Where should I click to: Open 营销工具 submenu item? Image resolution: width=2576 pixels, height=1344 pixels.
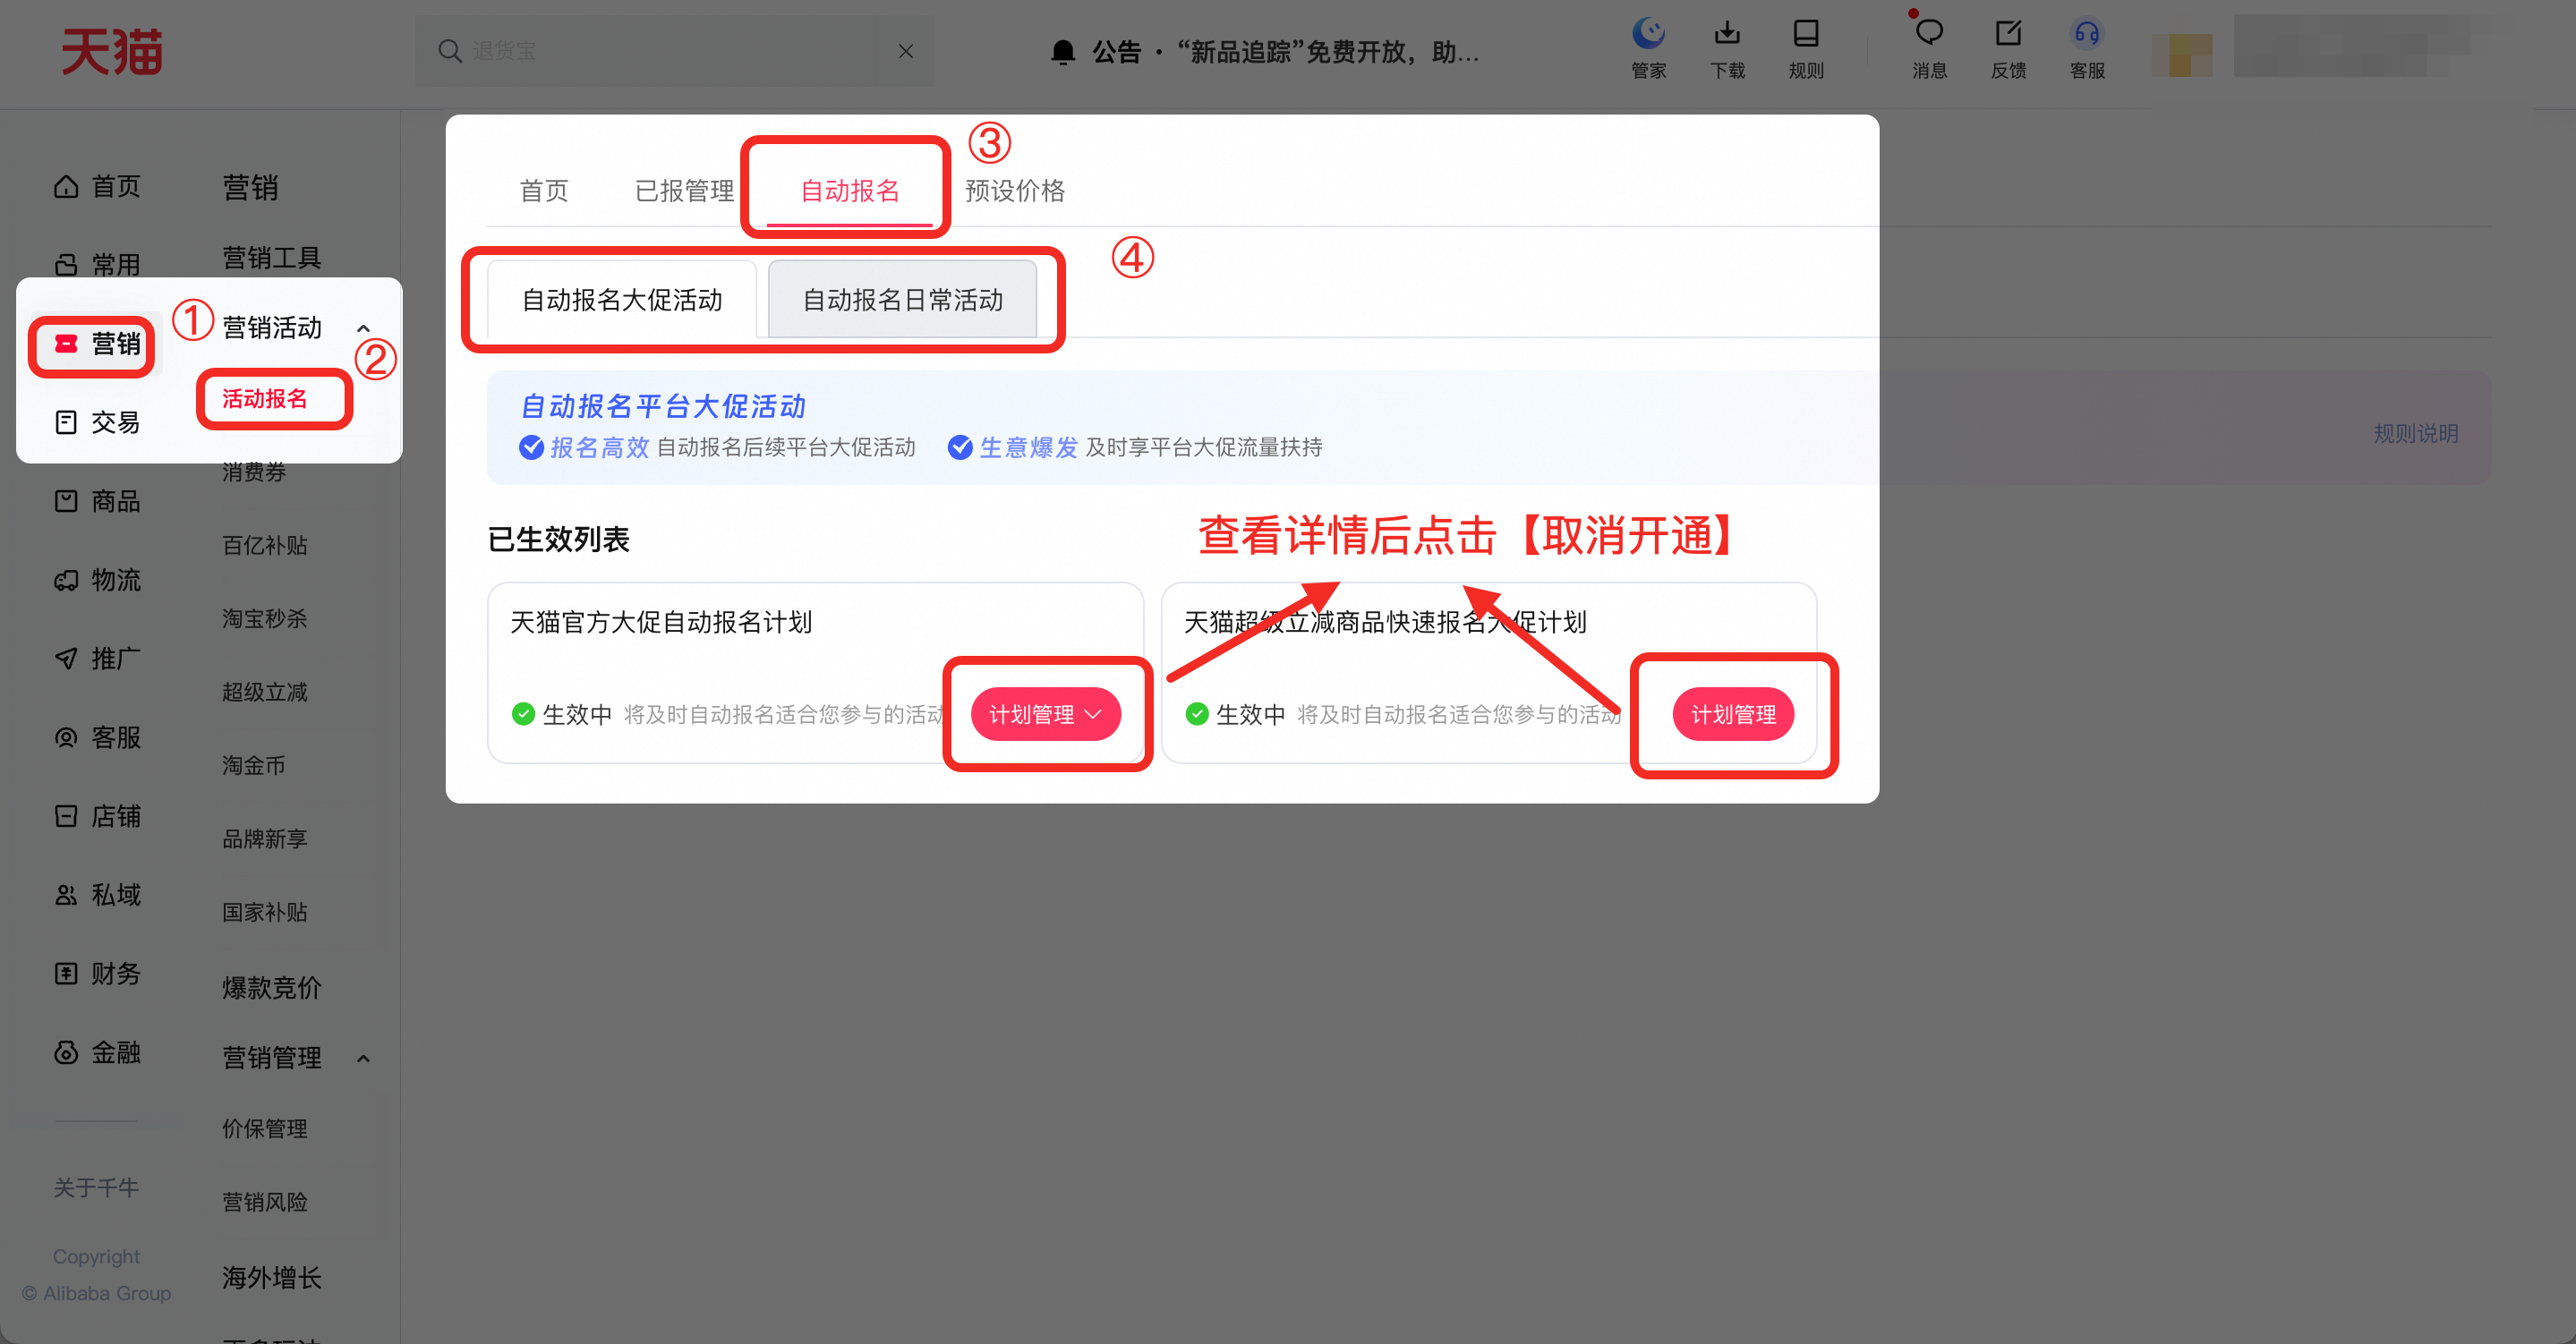tap(272, 258)
